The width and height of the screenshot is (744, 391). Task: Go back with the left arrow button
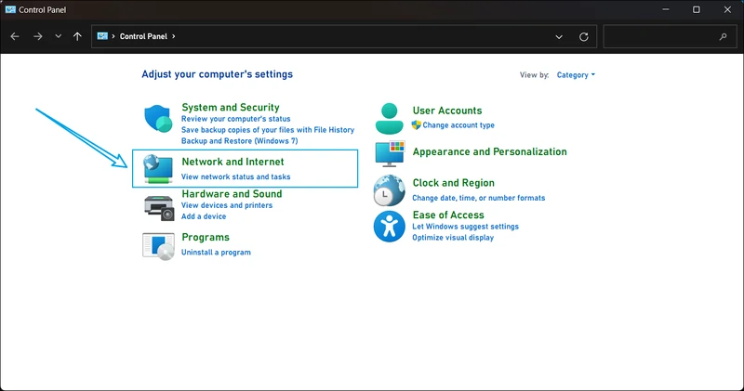pos(15,36)
